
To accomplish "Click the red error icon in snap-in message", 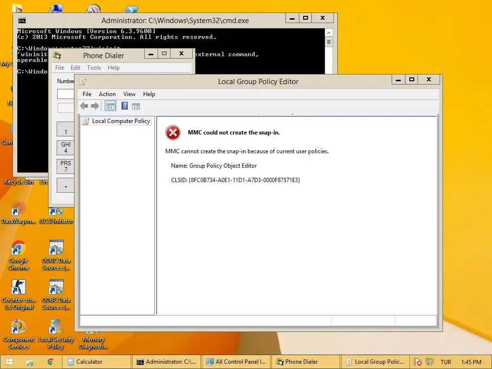I will 173,133.
